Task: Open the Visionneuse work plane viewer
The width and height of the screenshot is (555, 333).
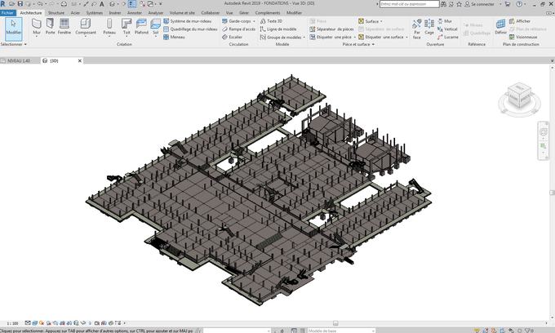Action: coord(523,37)
